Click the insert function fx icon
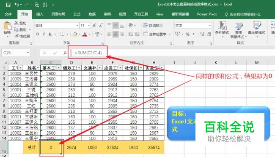The width and height of the screenshot is (275, 157). tap(65, 53)
